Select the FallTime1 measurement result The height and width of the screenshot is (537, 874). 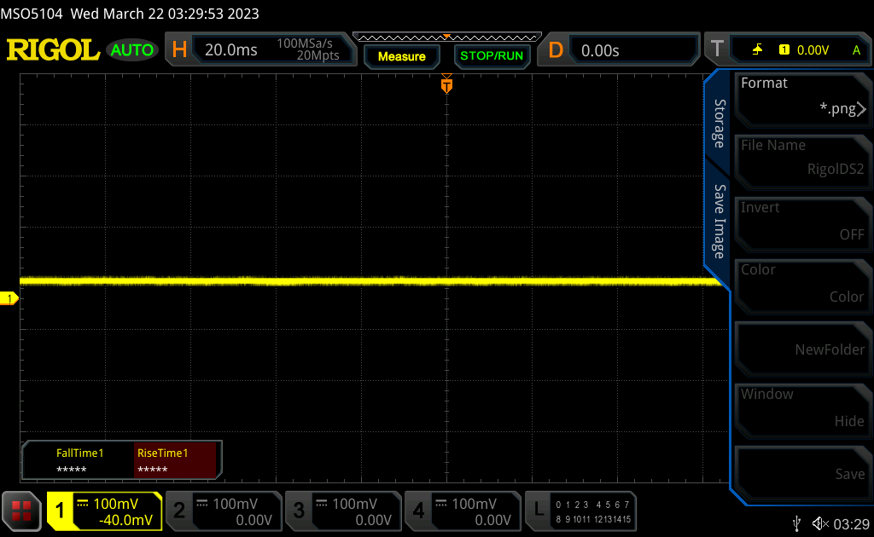click(79, 460)
